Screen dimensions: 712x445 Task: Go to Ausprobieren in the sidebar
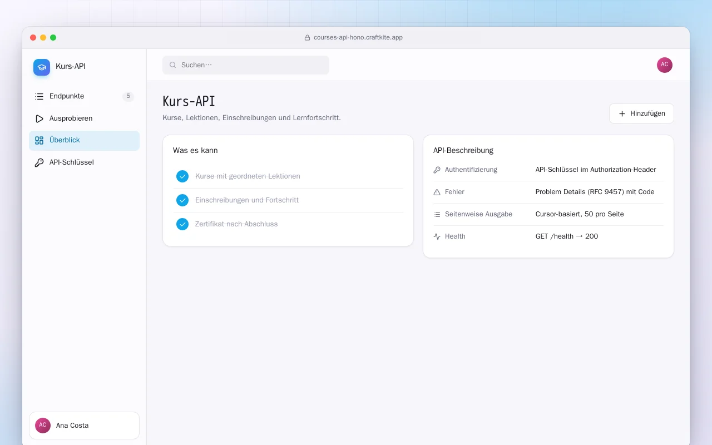click(x=84, y=118)
